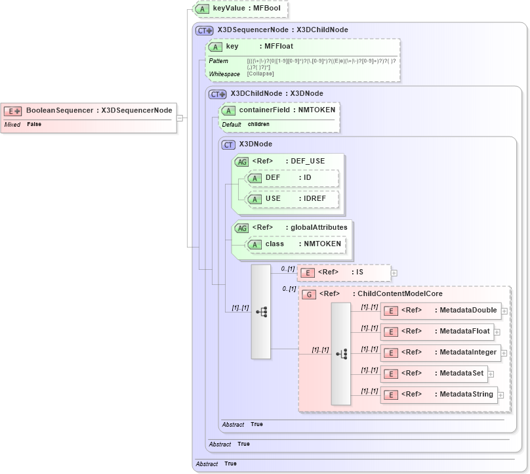Click the Default children value of containerField

pyautogui.click(x=258, y=124)
